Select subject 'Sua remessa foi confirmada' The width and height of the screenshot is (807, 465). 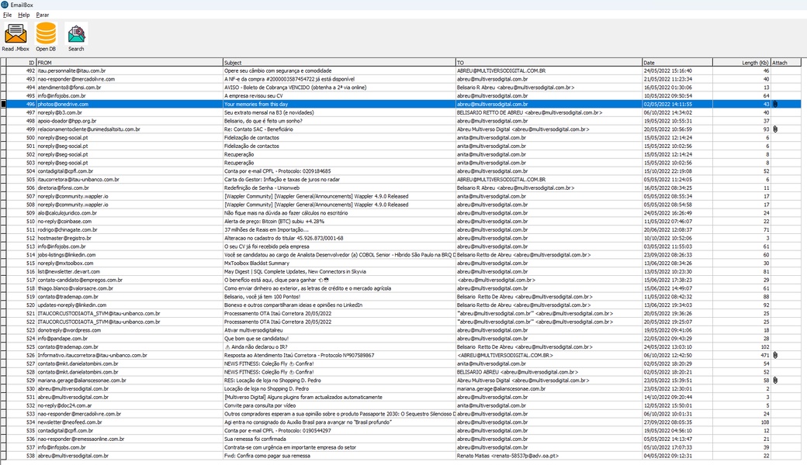tap(255, 439)
